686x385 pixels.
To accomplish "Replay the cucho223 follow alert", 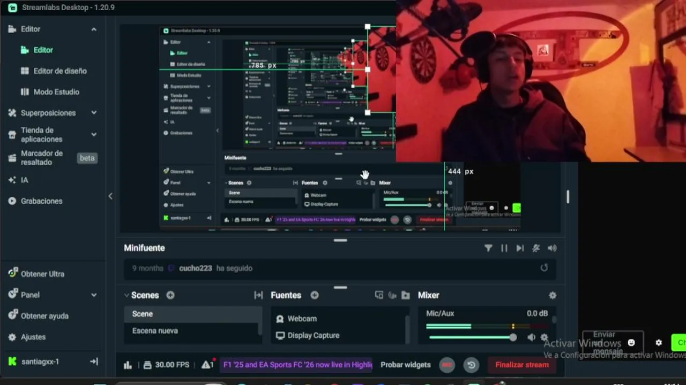I will tap(544, 268).
